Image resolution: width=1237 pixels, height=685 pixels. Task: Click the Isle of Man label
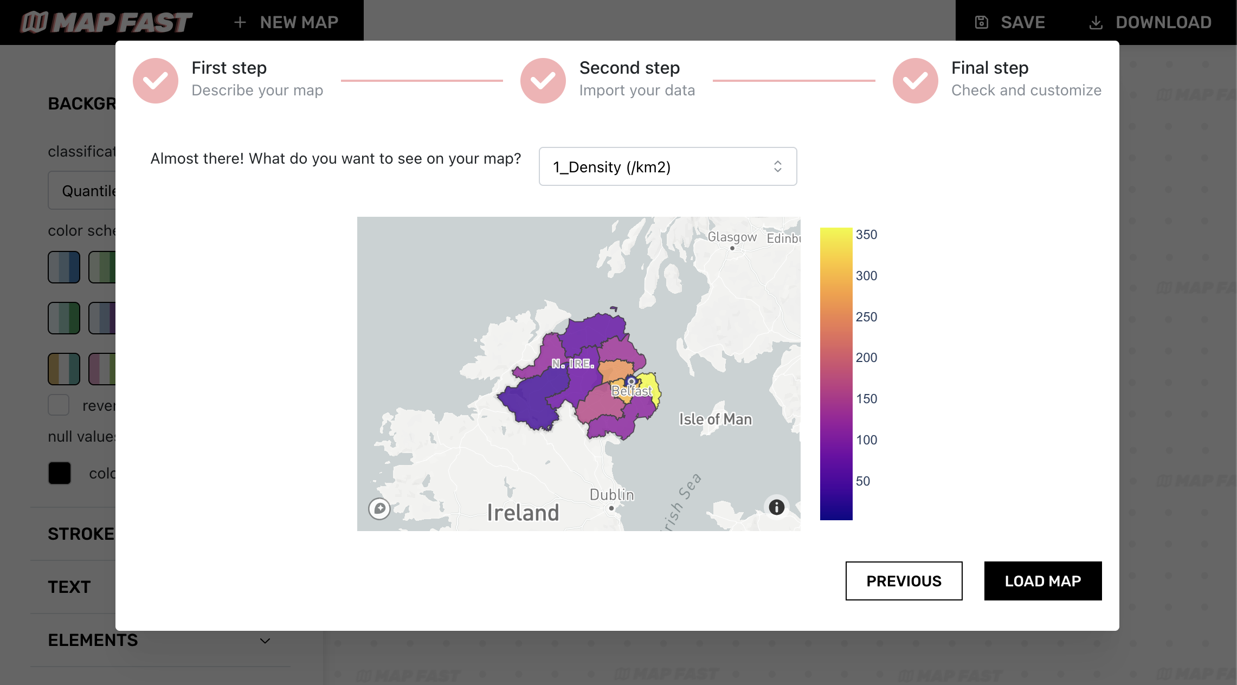pyautogui.click(x=716, y=419)
